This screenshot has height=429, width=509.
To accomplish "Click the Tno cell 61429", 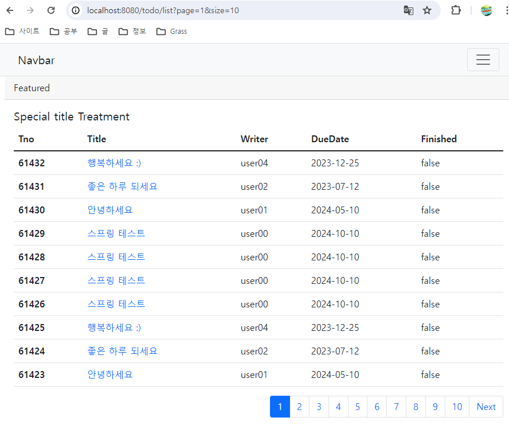I will 32,233.
